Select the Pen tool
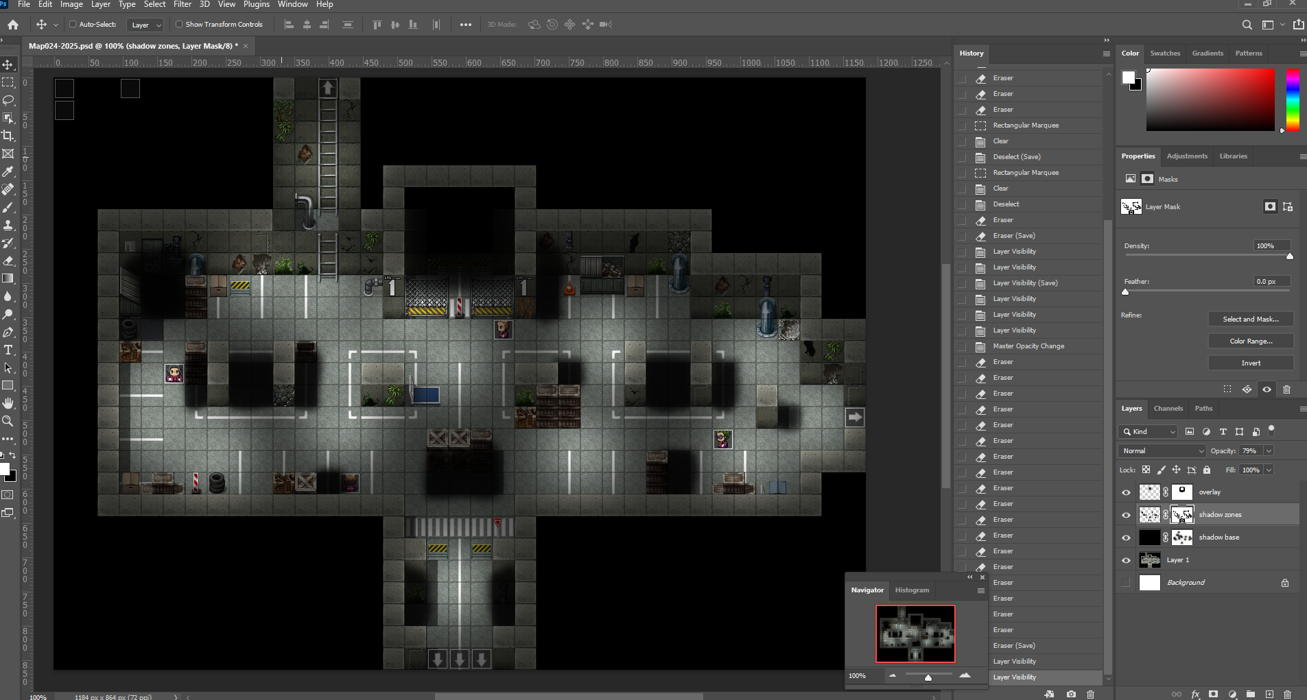Viewport: 1307px width, 700px height. (x=8, y=332)
